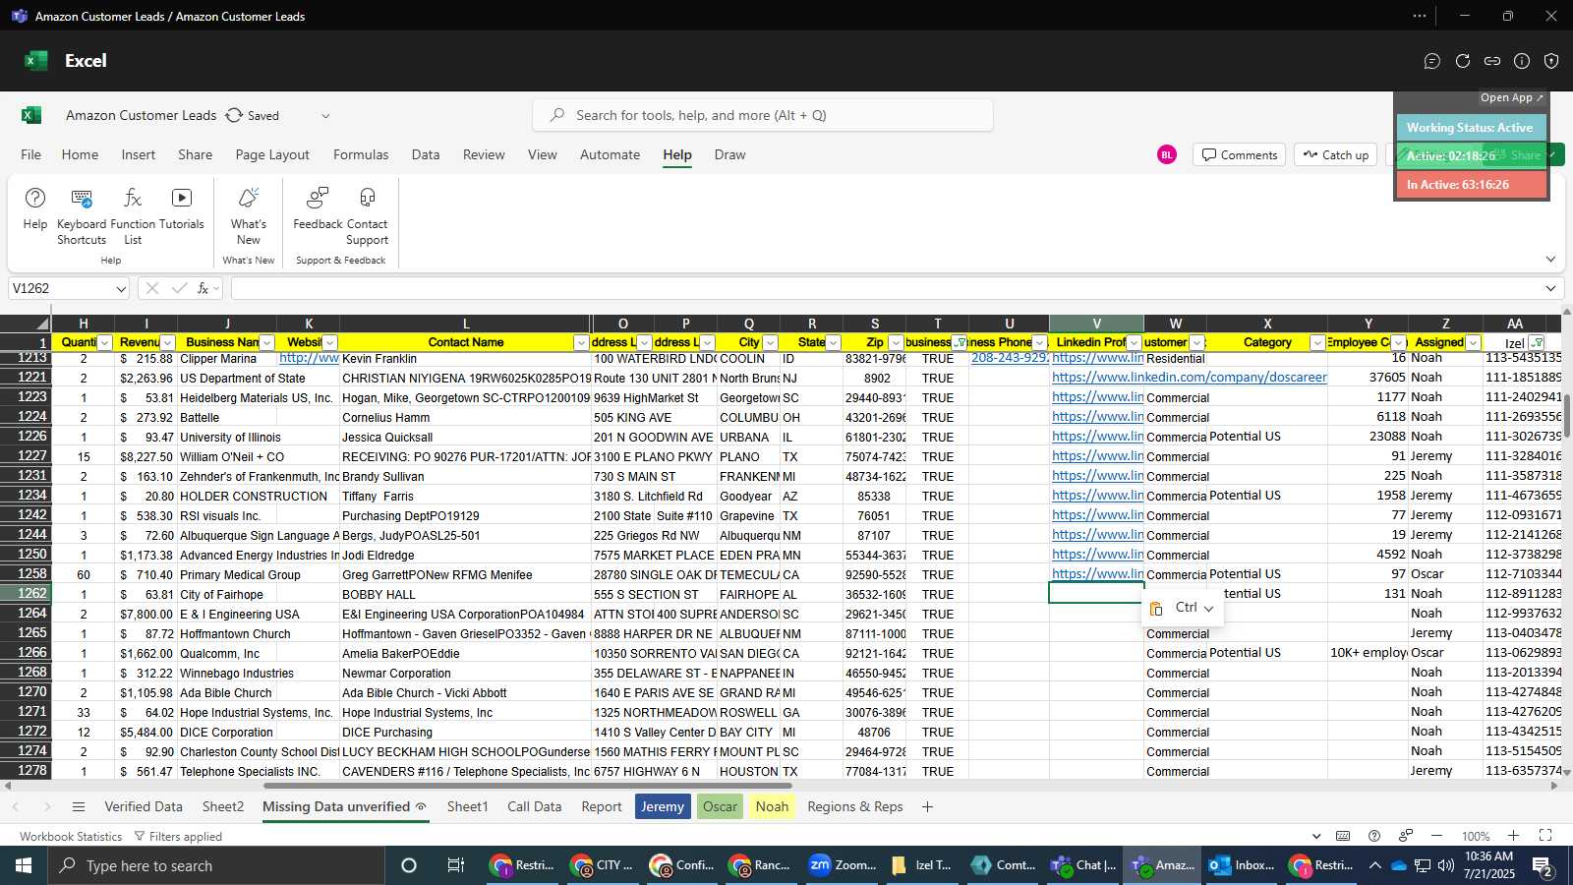Click the cancel X in formula bar

coord(152,288)
